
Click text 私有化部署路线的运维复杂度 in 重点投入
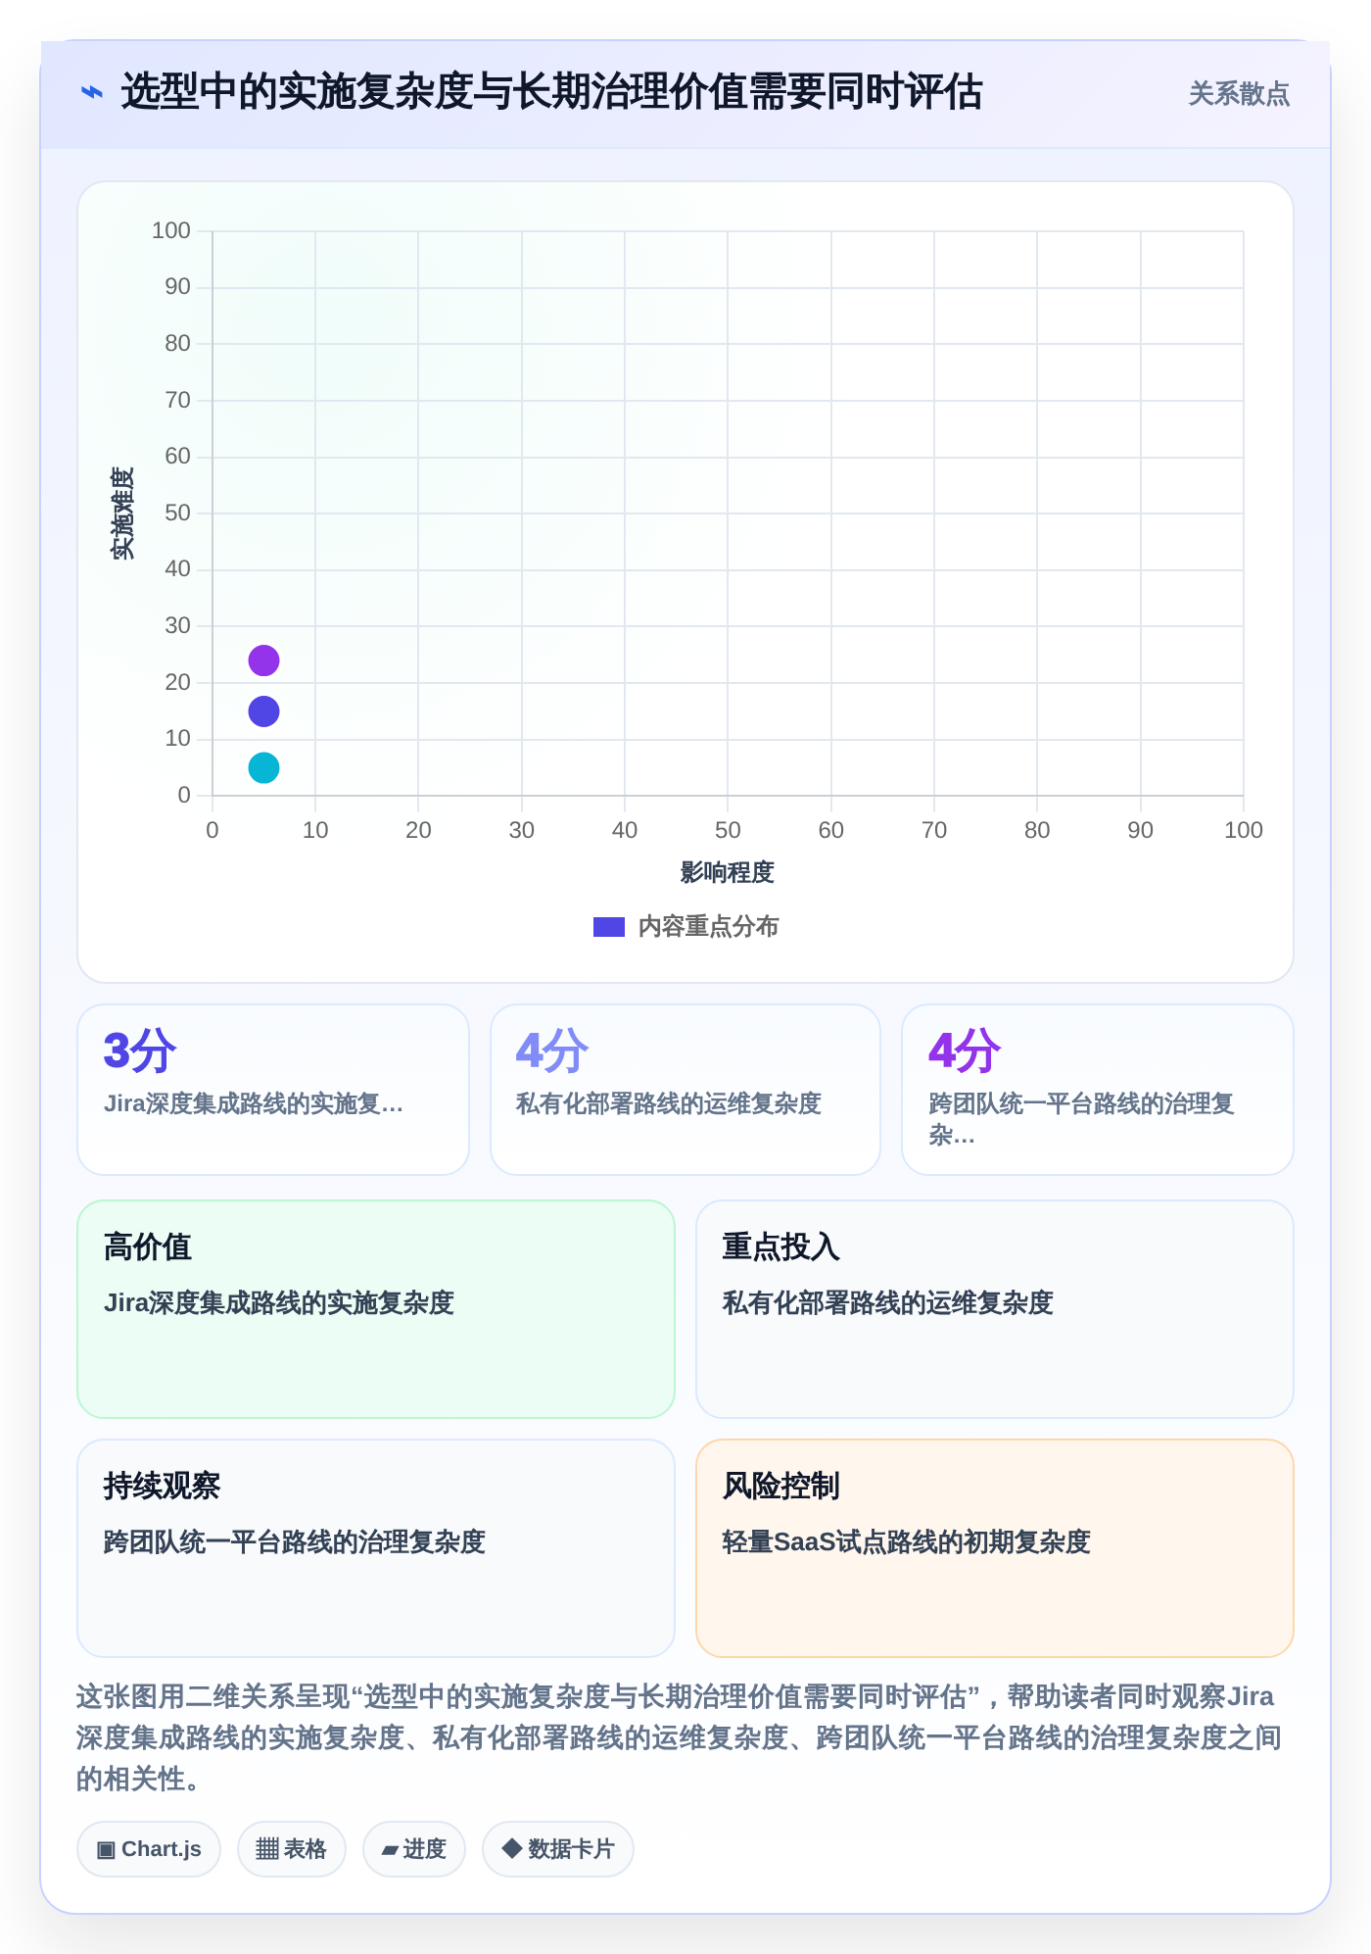point(888,1303)
